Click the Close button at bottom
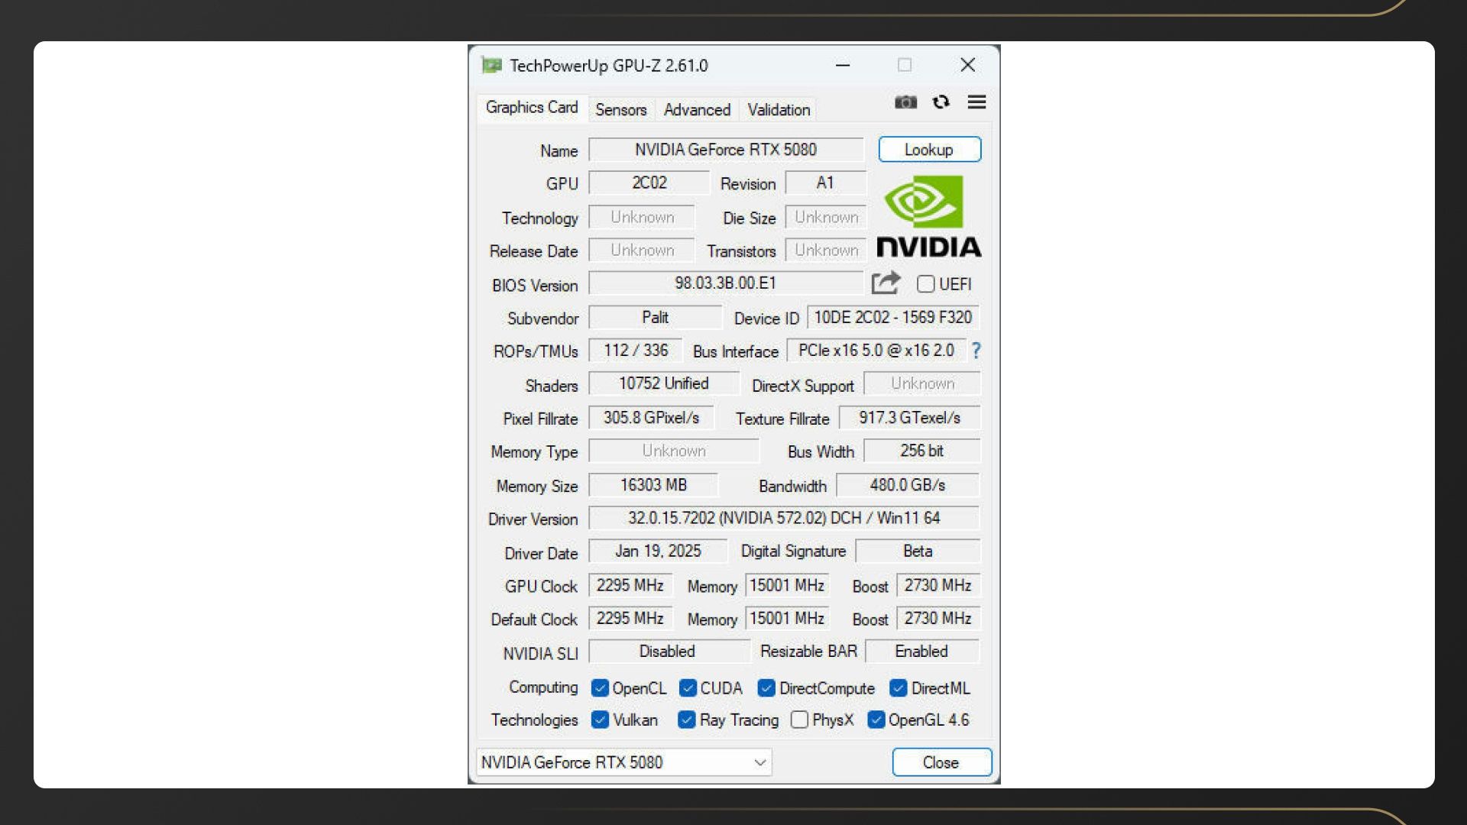The height and width of the screenshot is (825, 1467). tap(941, 762)
